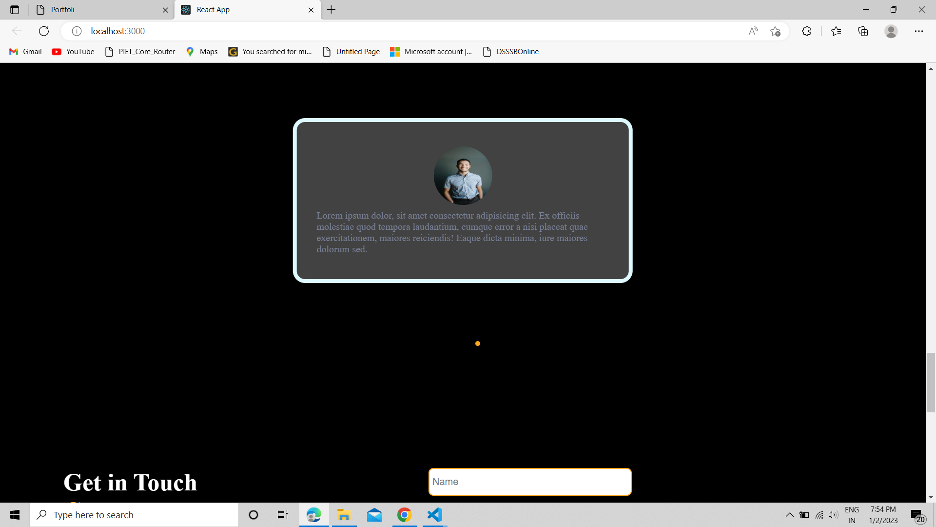Add this page to favorites
This screenshot has height=527, width=936.
tap(776, 31)
